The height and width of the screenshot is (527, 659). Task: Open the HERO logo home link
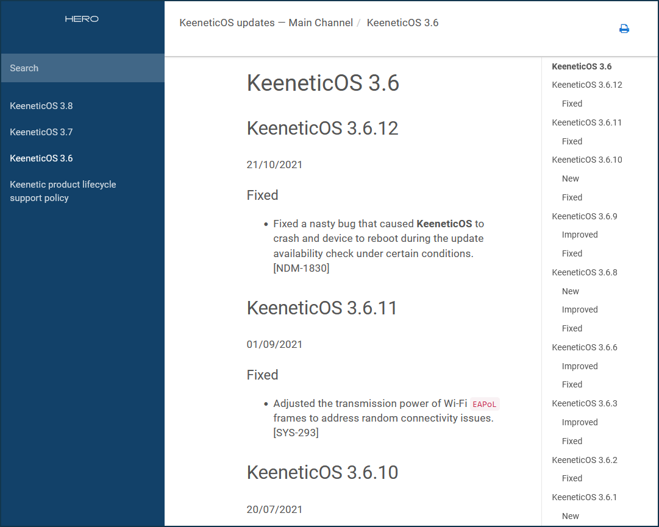pyautogui.click(x=82, y=19)
